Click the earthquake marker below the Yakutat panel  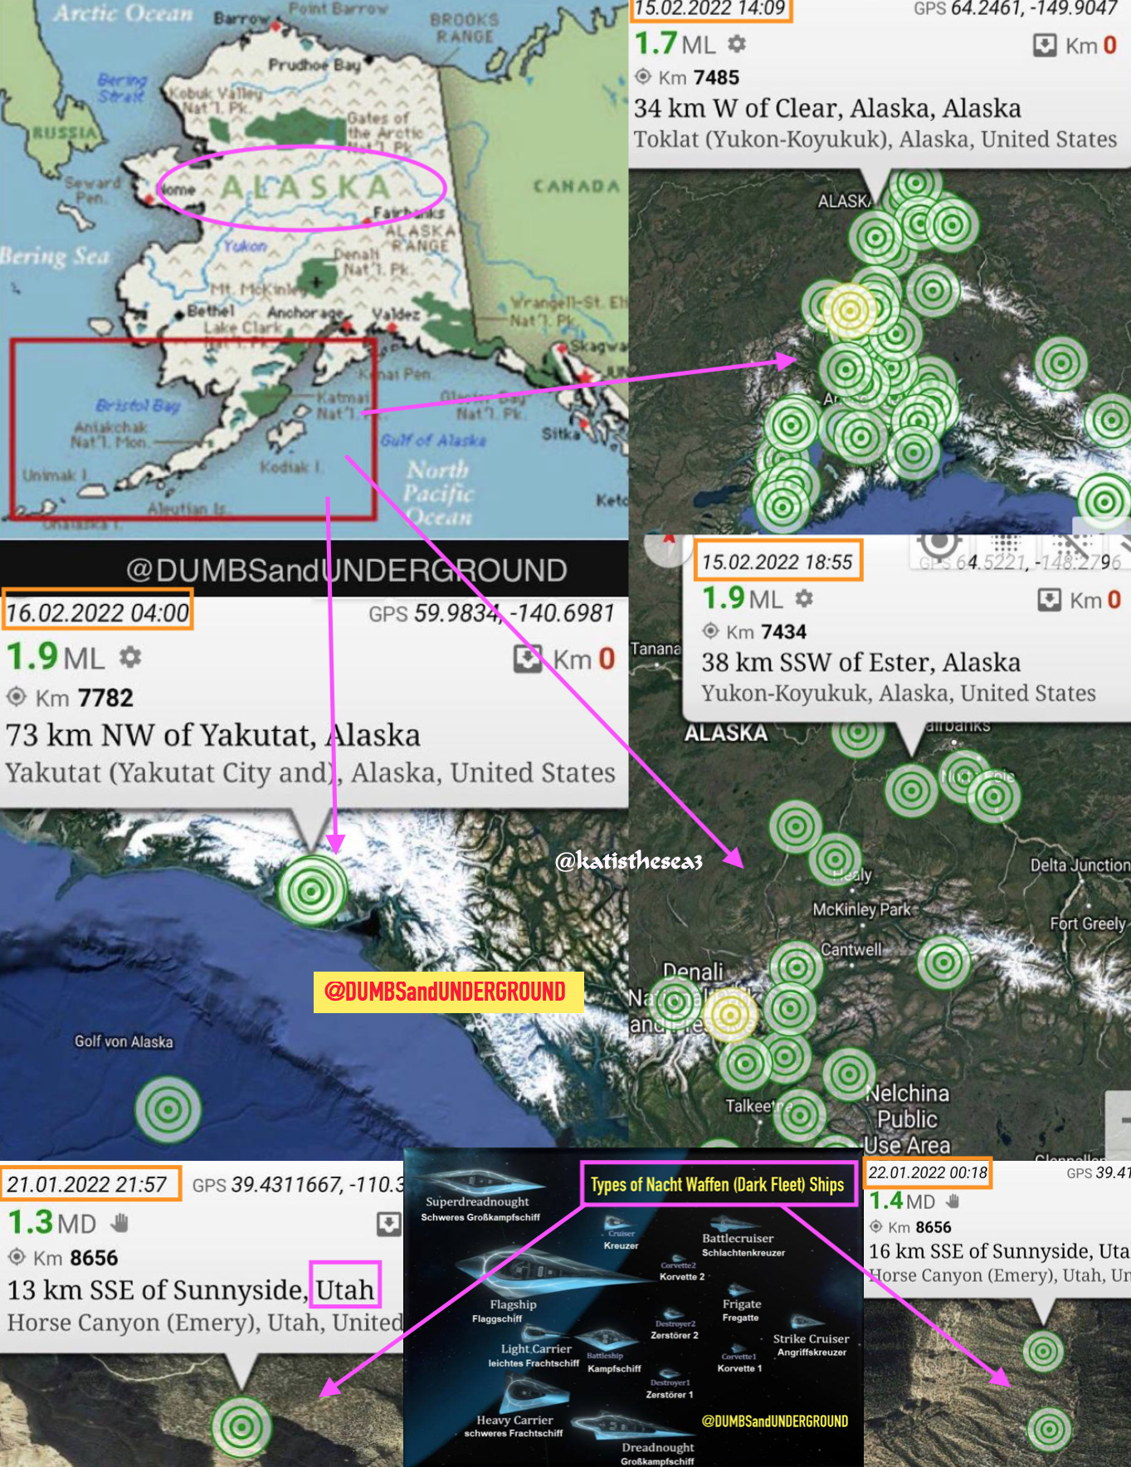pos(311,890)
